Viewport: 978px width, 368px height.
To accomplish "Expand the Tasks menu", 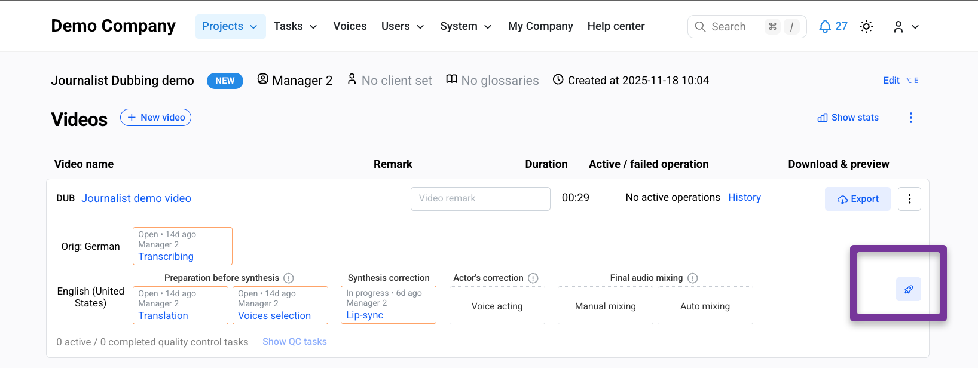I will tap(295, 26).
